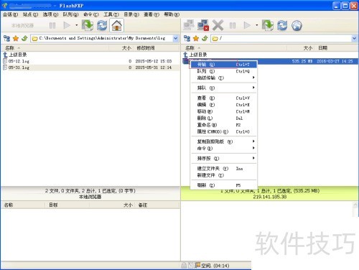359x270 pixels.
Task: Choose 刷新 F5 in the context menu
Action: pos(223,185)
